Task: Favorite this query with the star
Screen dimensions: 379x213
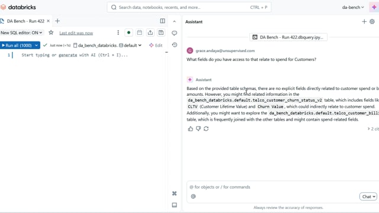Action: pyautogui.click(x=51, y=33)
